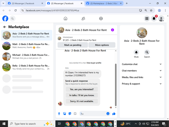Choose a GIF from the GIF icon
169x127 pixels.
click(75, 114)
